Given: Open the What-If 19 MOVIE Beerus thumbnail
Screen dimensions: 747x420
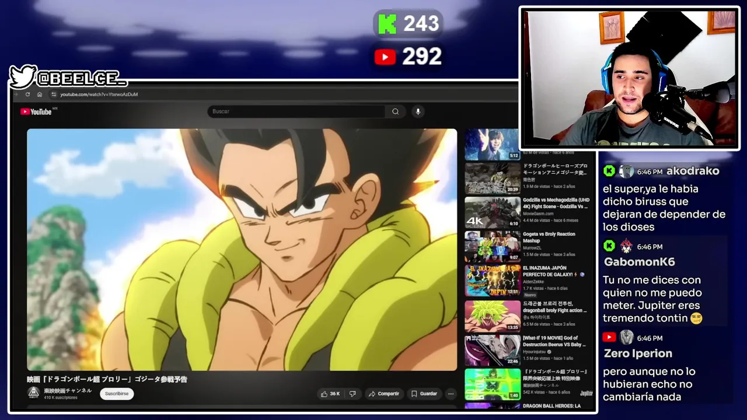Looking at the screenshot, I should 492,351.
